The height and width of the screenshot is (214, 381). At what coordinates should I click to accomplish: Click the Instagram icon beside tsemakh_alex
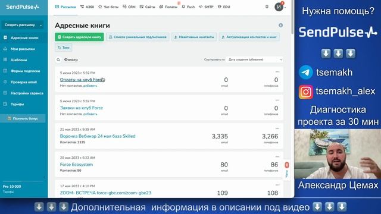(305, 92)
